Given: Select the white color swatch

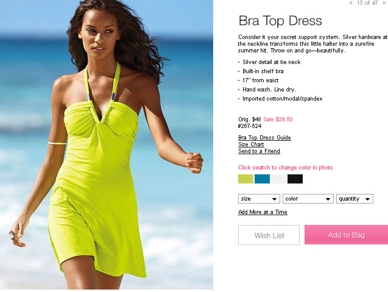Looking at the screenshot, I should (x=278, y=179).
